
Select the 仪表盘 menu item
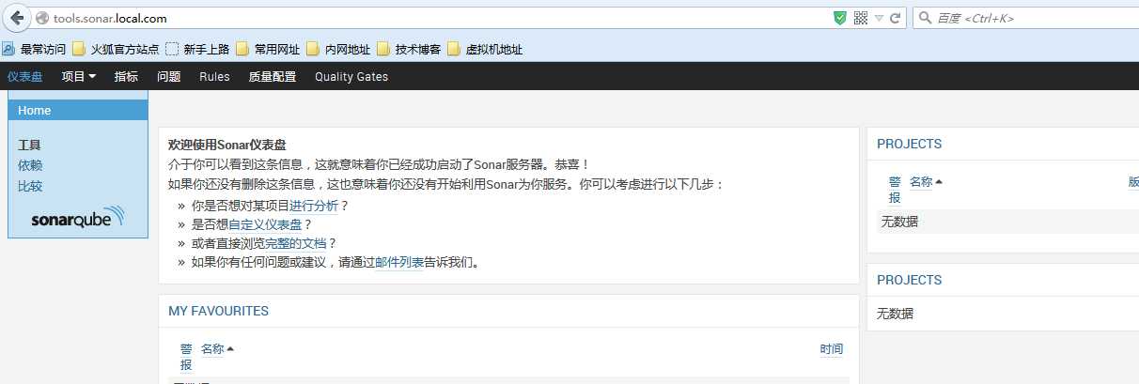pyautogui.click(x=25, y=77)
